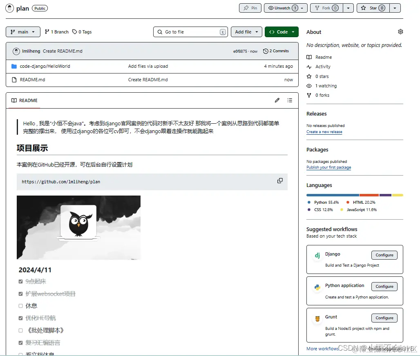View the 2 Commits history

click(276, 51)
